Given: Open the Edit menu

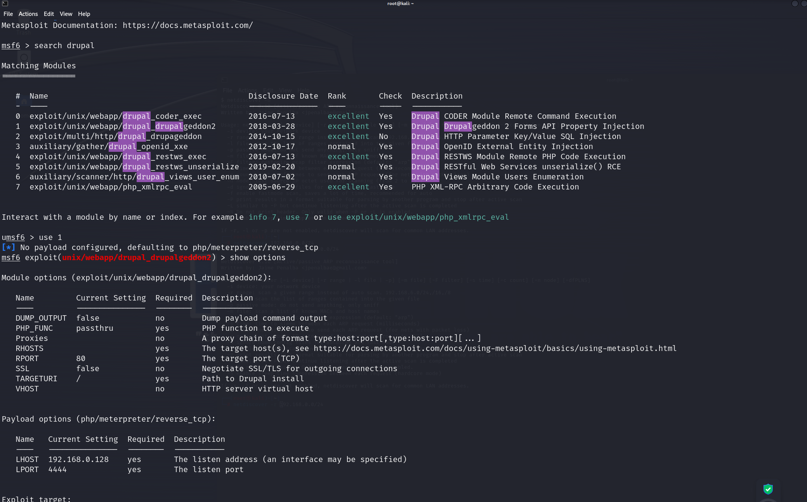Looking at the screenshot, I should point(49,14).
